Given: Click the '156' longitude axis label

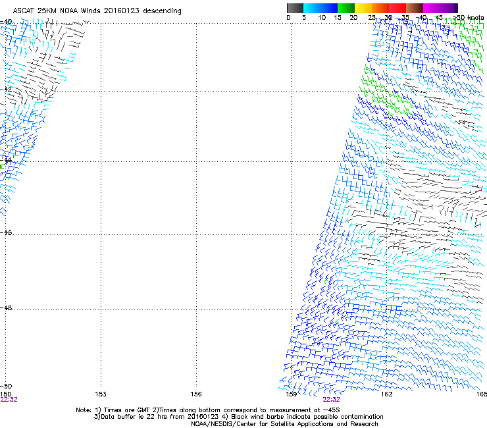Looking at the screenshot, I should pos(196,394).
